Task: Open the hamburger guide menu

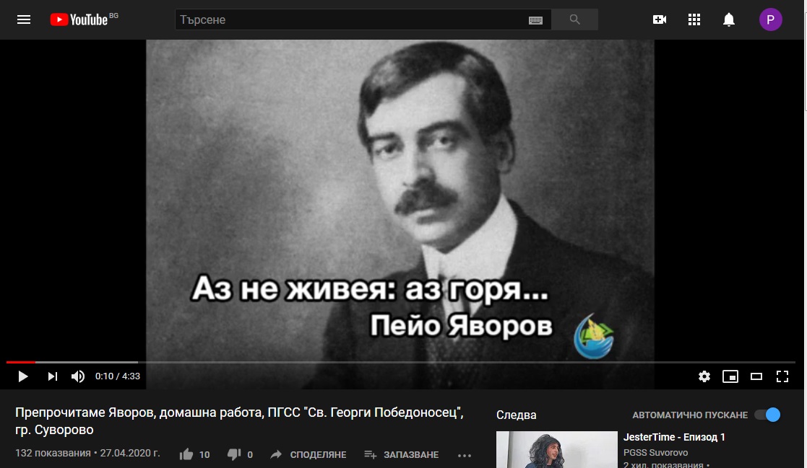Action: pos(24,19)
